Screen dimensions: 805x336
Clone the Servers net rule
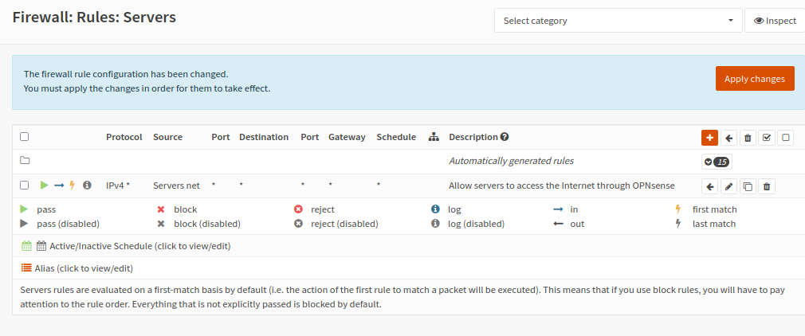748,186
